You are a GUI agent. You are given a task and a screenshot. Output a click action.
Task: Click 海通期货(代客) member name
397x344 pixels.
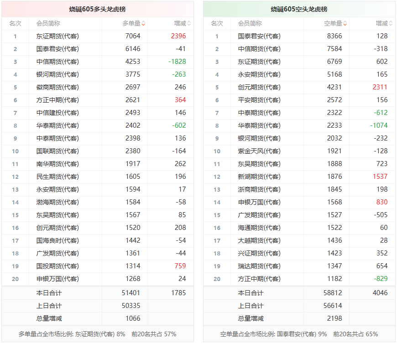click(259, 228)
